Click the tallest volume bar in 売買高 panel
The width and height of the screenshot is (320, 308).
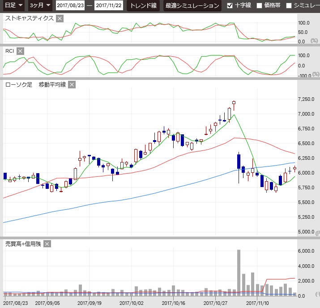coord(239,272)
